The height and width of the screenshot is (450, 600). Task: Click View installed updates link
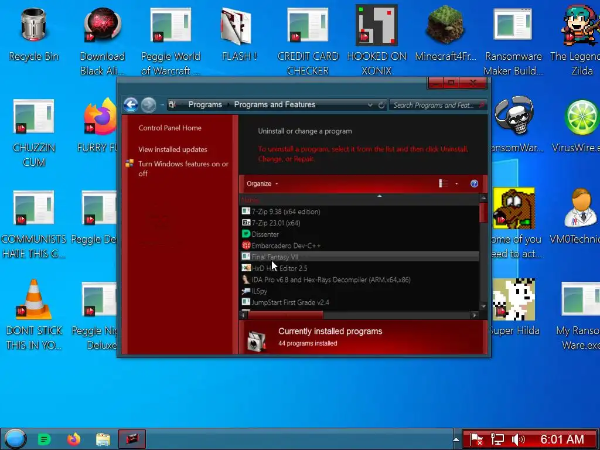click(173, 149)
